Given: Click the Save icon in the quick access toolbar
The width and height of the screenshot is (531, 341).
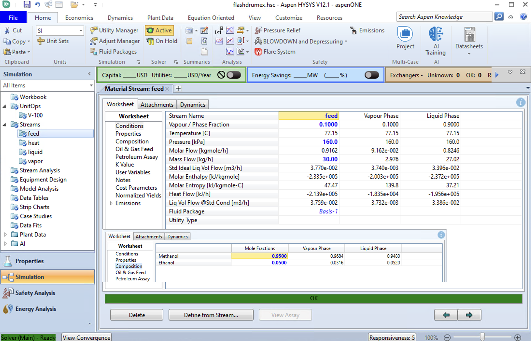Looking at the screenshot, I should click(x=27, y=5).
